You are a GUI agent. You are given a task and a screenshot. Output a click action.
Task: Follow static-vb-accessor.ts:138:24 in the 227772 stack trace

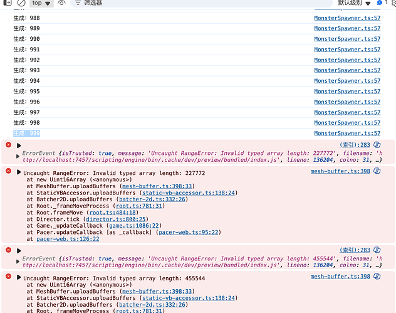pos(189,193)
